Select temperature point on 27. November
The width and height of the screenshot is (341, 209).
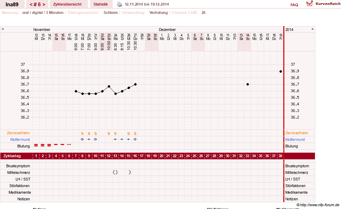click(135, 85)
